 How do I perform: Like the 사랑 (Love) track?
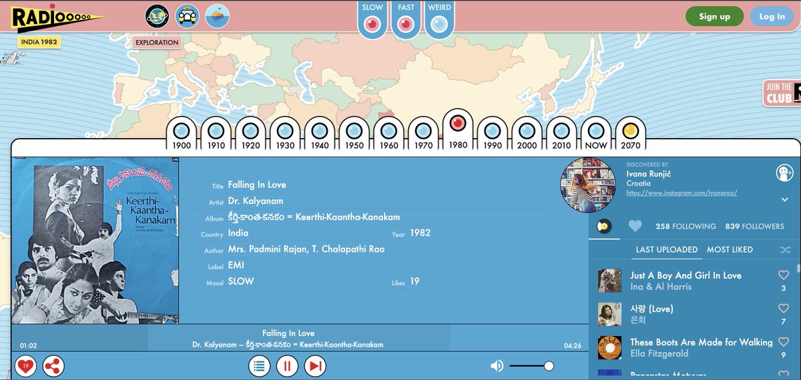point(784,309)
